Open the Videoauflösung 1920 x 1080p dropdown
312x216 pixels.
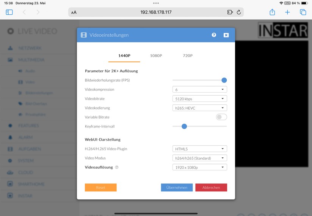click(199, 167)
